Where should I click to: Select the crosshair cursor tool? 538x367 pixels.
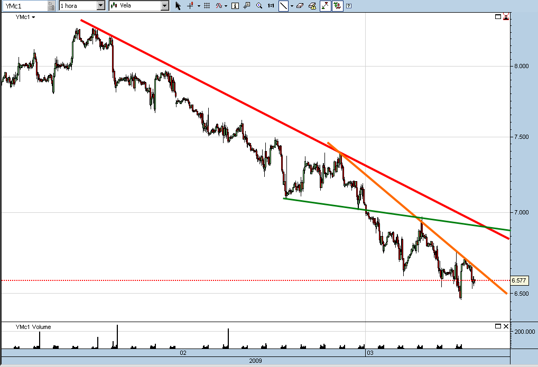tap(190, 6)
